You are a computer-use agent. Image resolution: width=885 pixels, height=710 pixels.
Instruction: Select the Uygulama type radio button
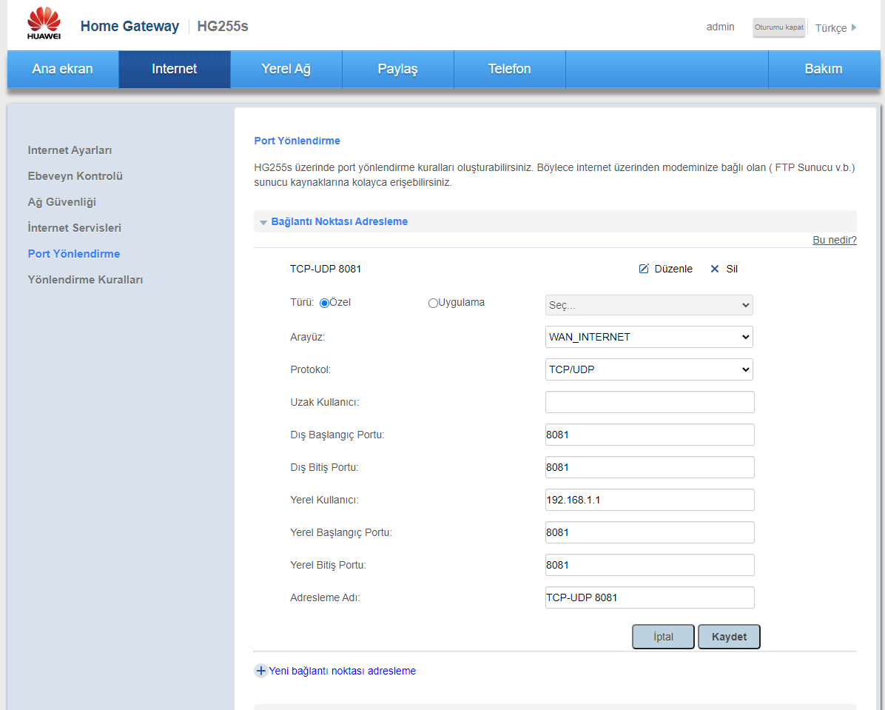click(433, 303)
